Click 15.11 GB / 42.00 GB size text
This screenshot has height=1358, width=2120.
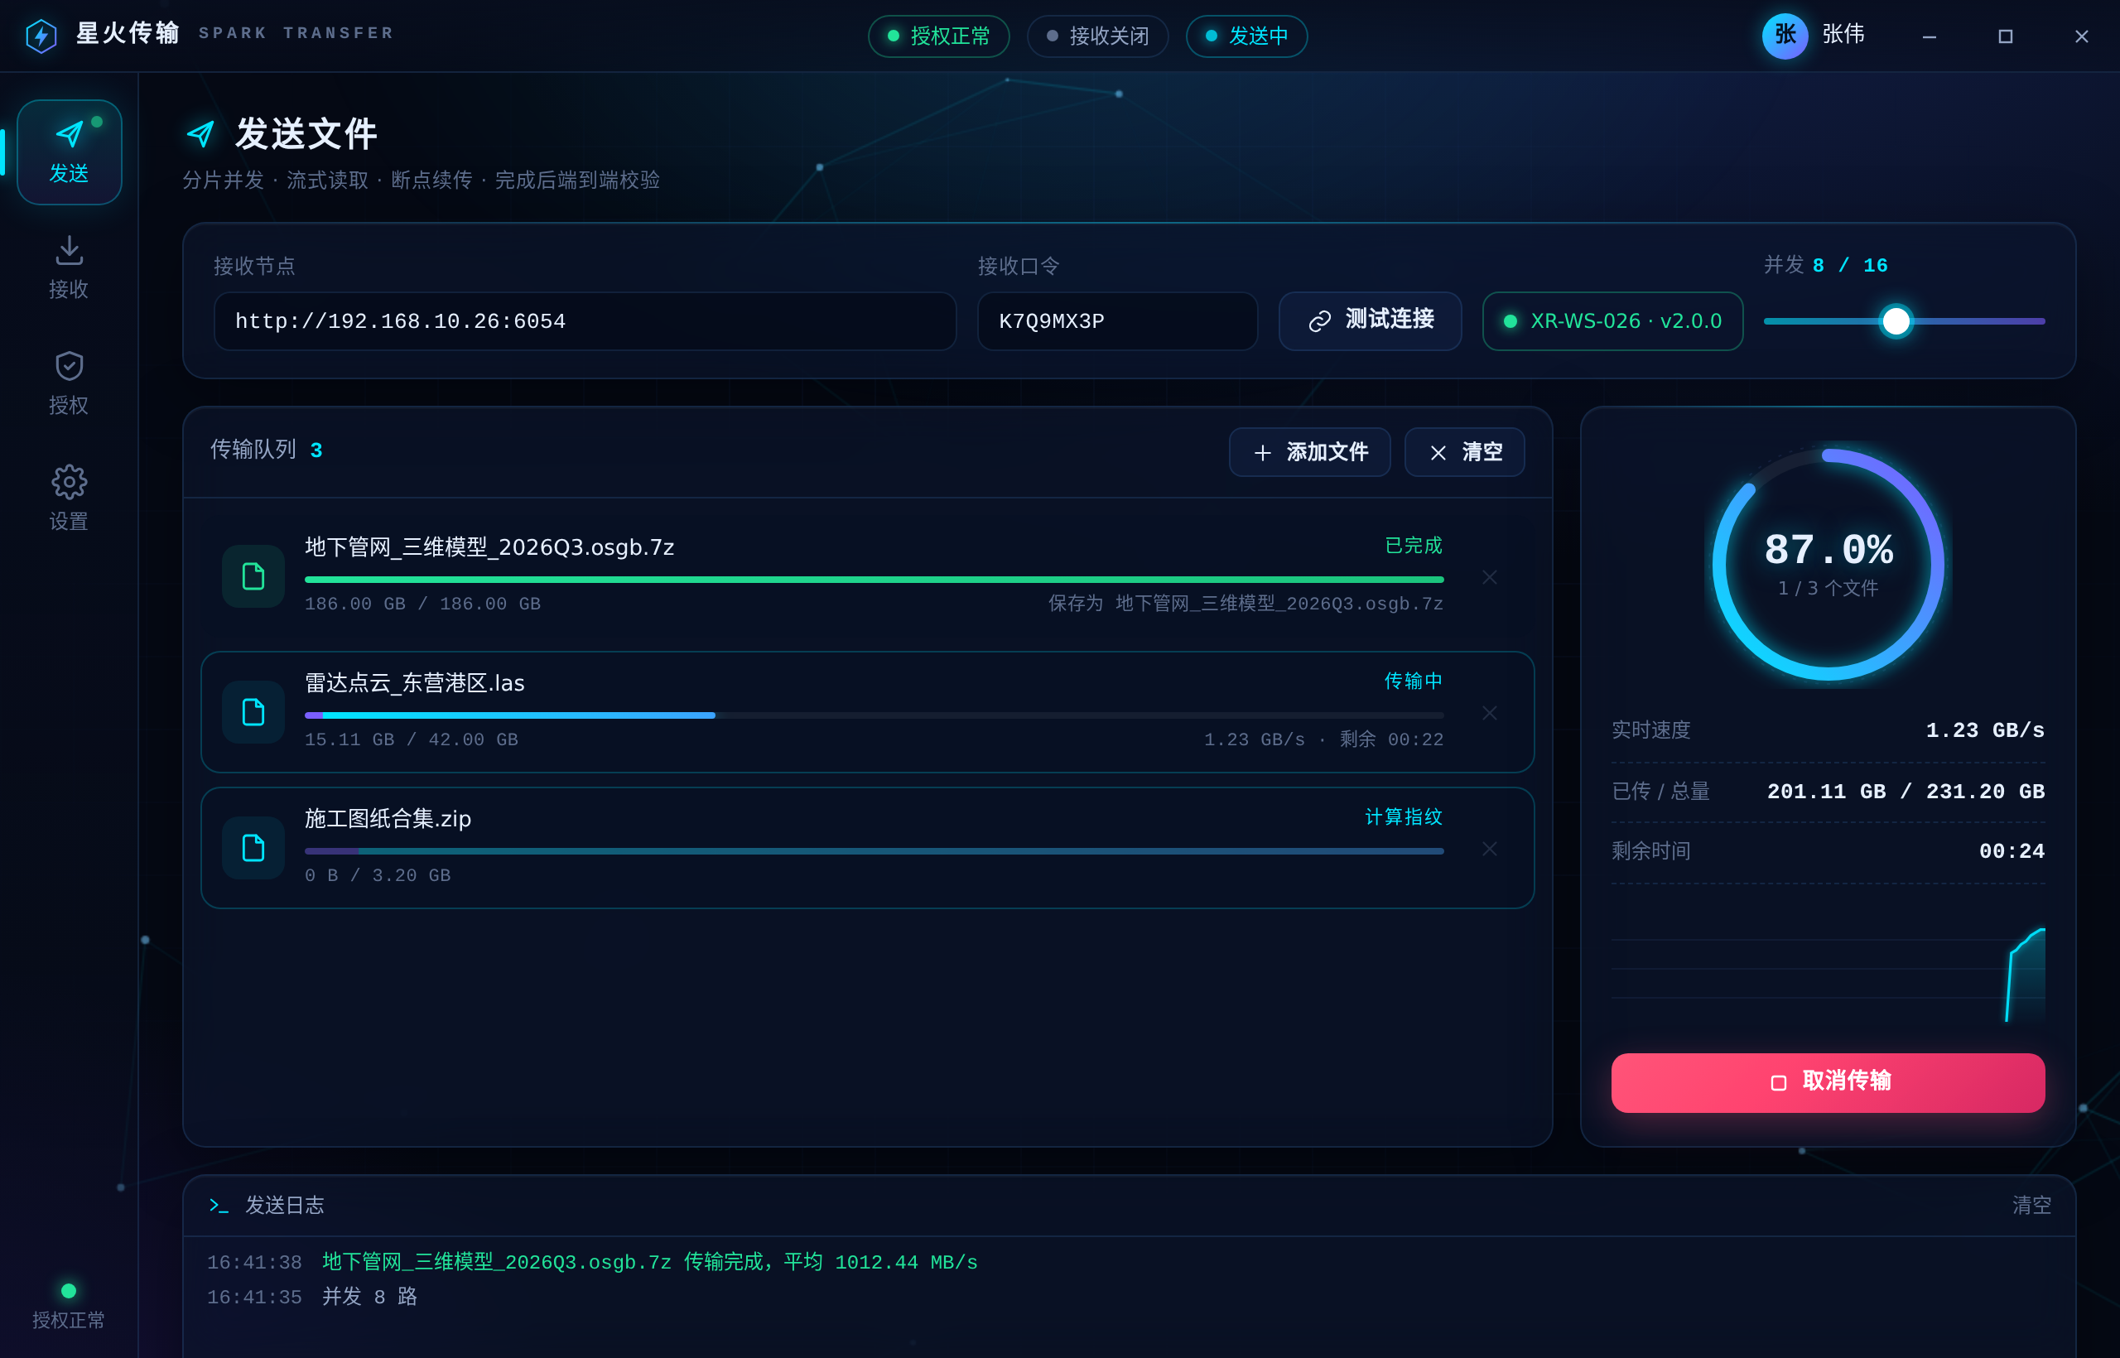tap(411, 739)
